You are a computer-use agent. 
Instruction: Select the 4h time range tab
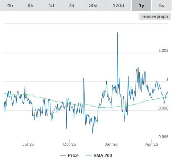click(10, 5)
